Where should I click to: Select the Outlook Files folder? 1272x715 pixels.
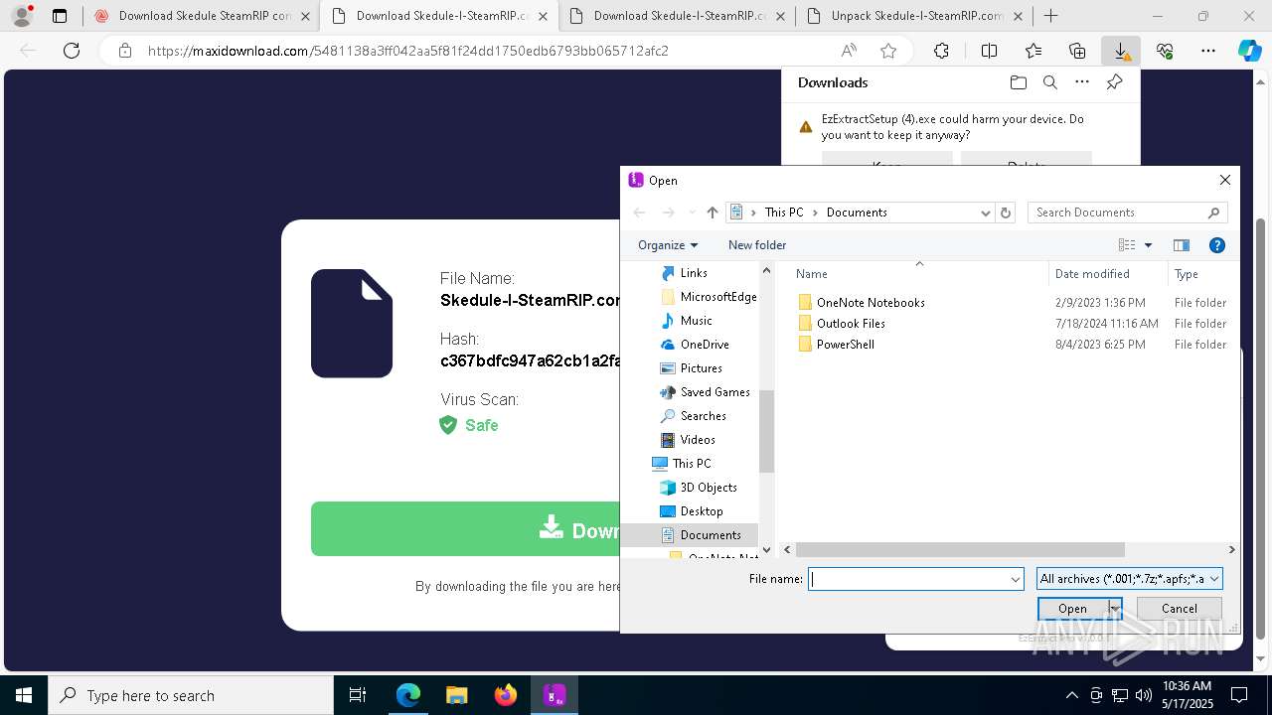(x=851, y=324)
